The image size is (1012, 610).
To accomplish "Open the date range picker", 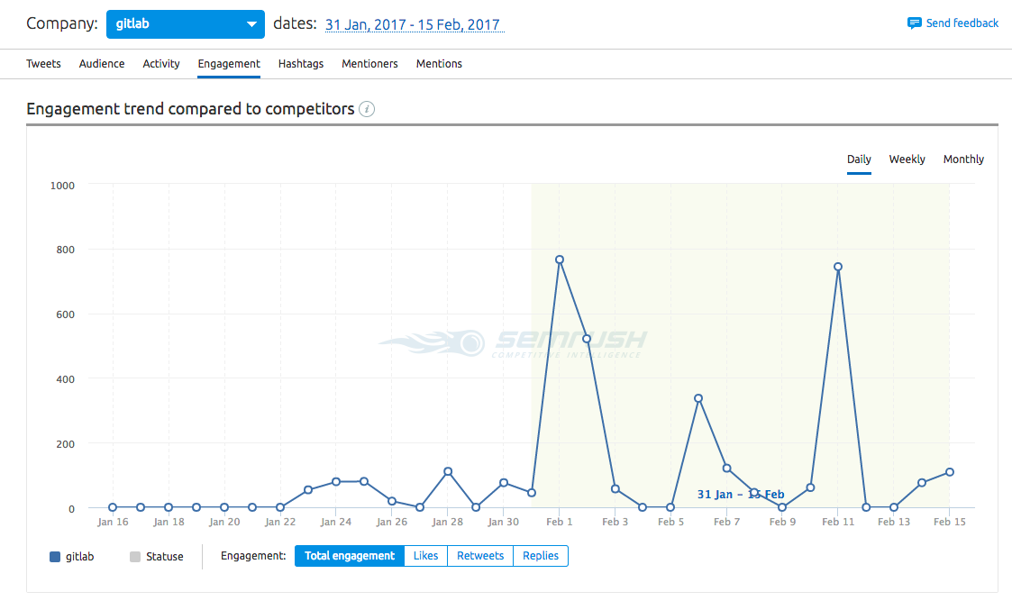I will pyautogui.click(x=415, y=23).
